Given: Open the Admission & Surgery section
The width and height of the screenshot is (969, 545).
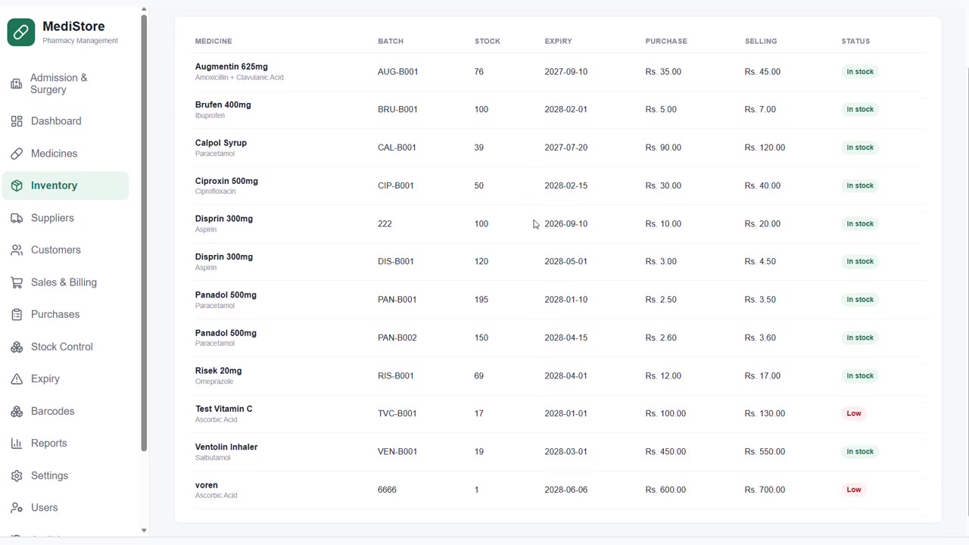Looking at the screenshot, I should click(66, 83).
